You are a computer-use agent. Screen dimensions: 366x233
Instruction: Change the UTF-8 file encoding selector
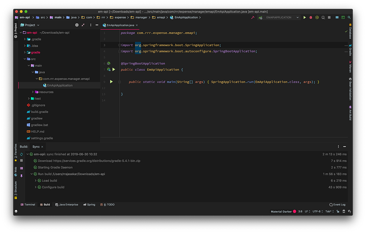tap(317, 211)
